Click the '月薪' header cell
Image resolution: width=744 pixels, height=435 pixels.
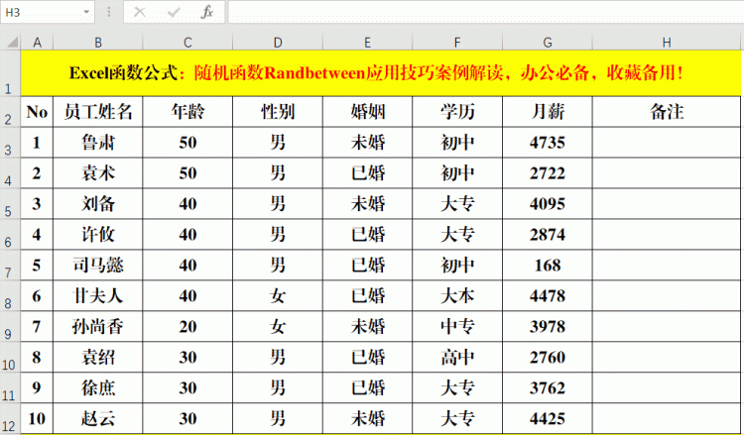[548, 112]
